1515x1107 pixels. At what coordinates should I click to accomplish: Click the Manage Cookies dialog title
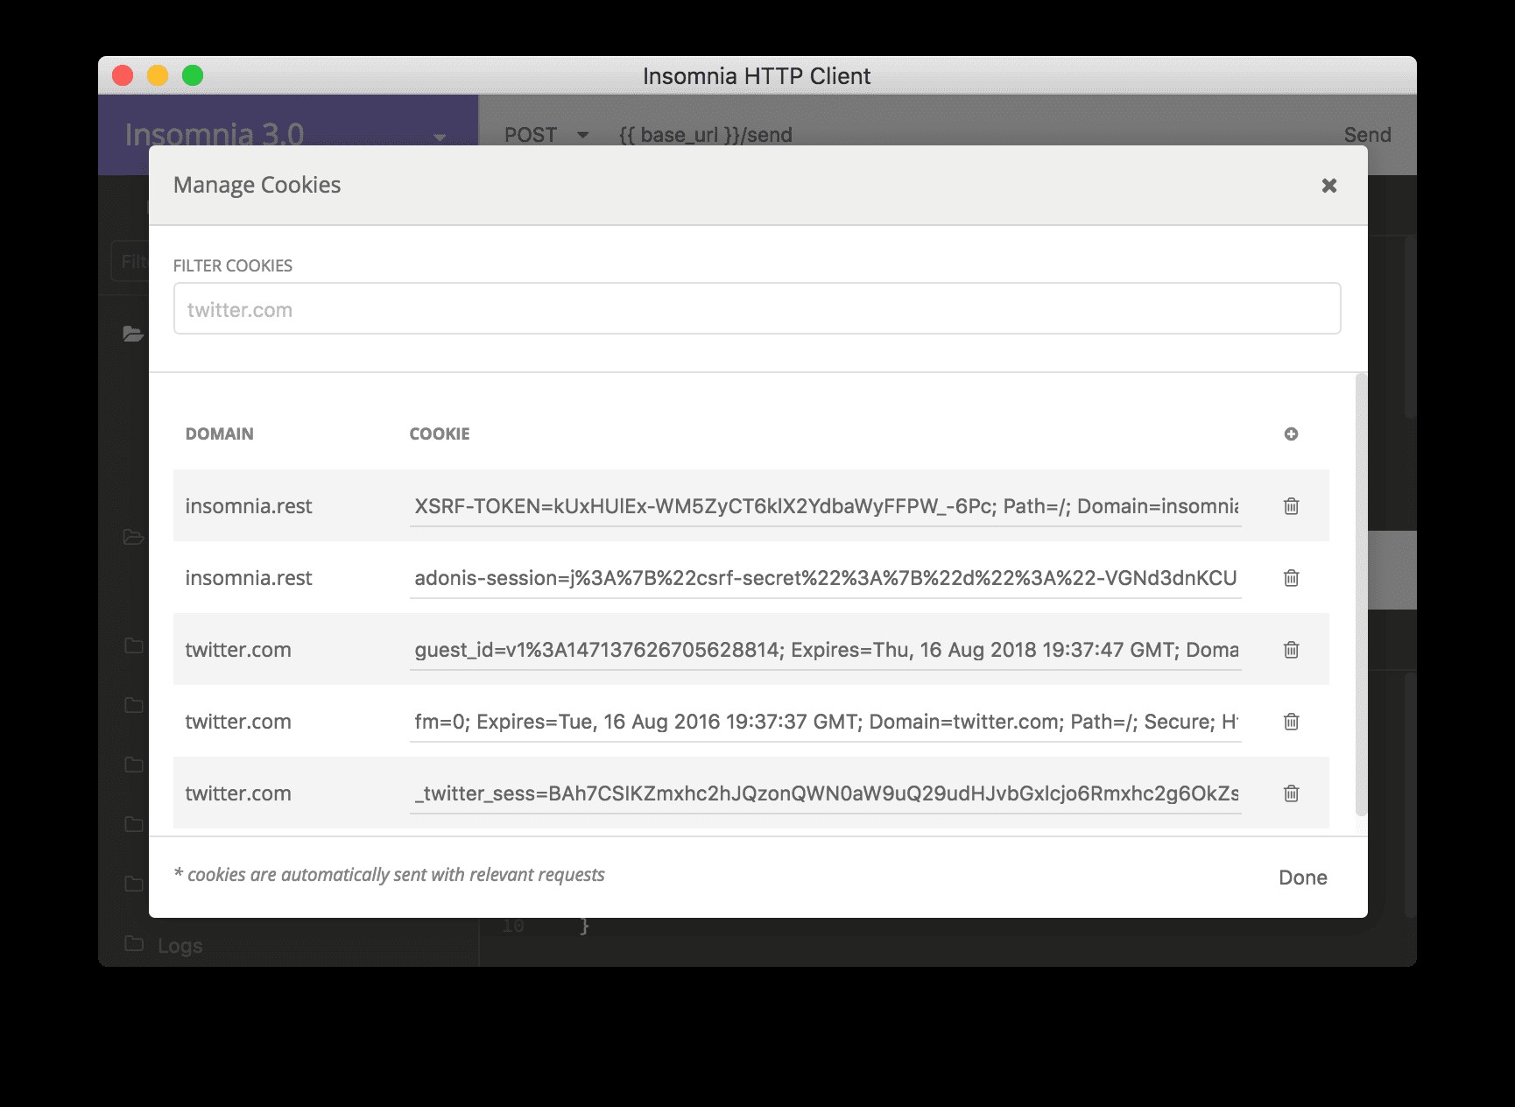point(257,185)
